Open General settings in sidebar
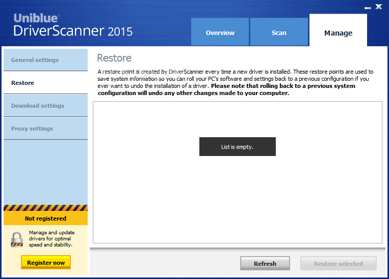The height and width of the screenshot is (279, 389). (x=46, y=60)
